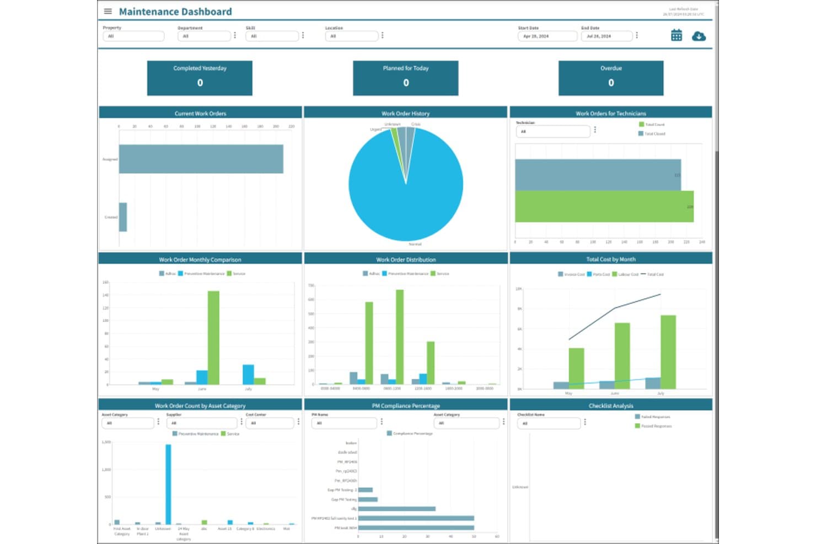Screen dimensions: 816x544
Task: Toggle the Total Closed legend item
Action: coord(652,133)
